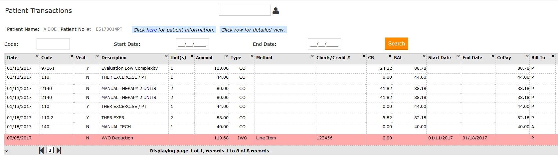The width and height of the screenshot is (558, 159).
Task: Focus the Code input field
Action: 53,44
